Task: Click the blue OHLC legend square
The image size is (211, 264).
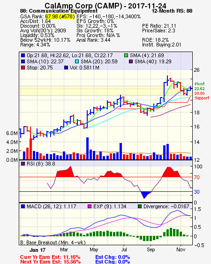Action: 23,55
